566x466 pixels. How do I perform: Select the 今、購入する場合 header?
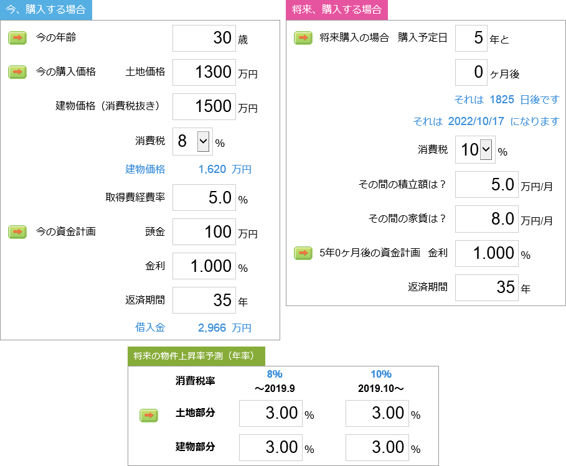point(46,11)
